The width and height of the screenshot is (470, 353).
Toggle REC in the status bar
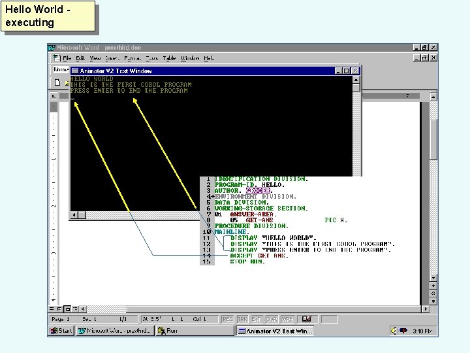pos(228,319)
